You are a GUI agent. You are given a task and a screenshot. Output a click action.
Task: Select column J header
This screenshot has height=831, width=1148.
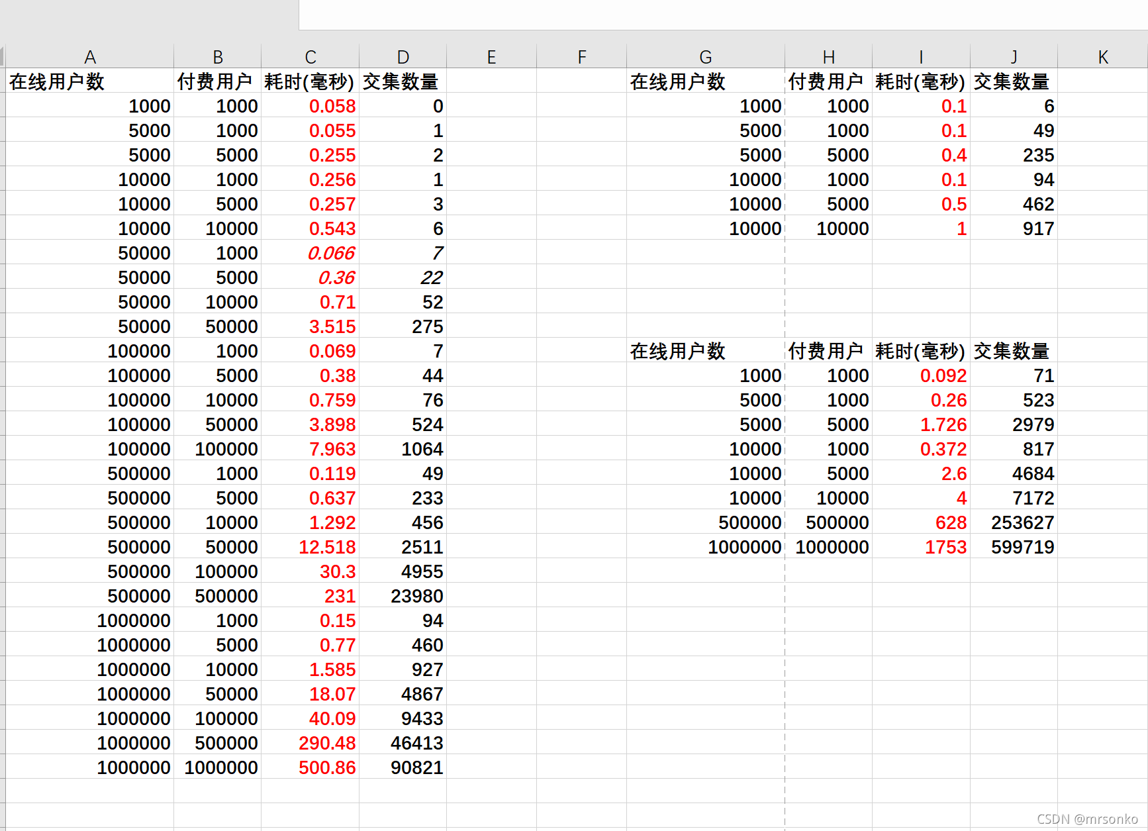point(1014,57)
